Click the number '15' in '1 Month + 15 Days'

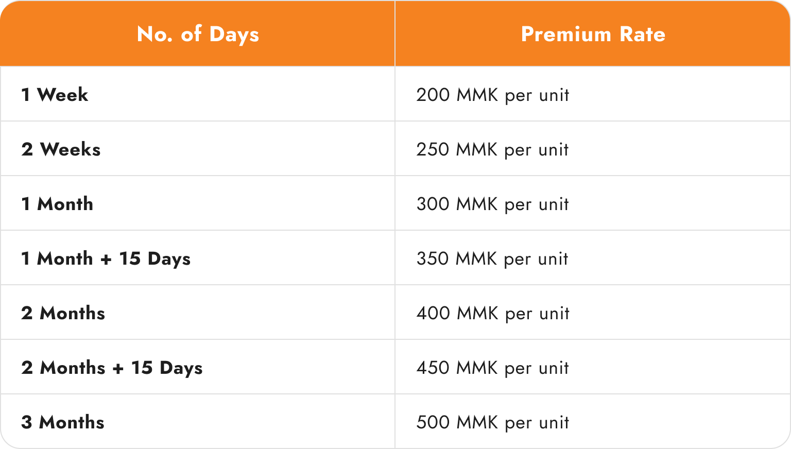(x=130, y=258)
